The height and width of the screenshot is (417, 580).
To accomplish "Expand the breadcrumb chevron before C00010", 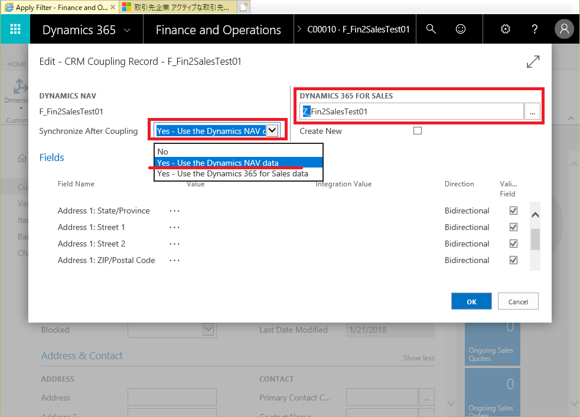I will (x=299, y=29).
